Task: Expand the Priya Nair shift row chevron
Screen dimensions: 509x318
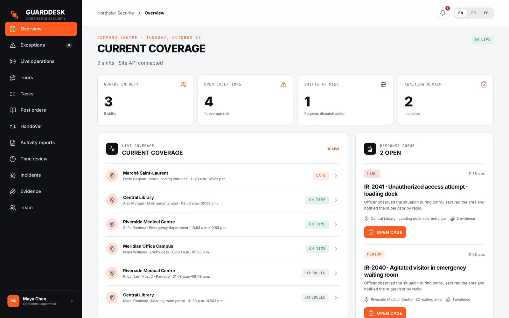Action: 336,273
